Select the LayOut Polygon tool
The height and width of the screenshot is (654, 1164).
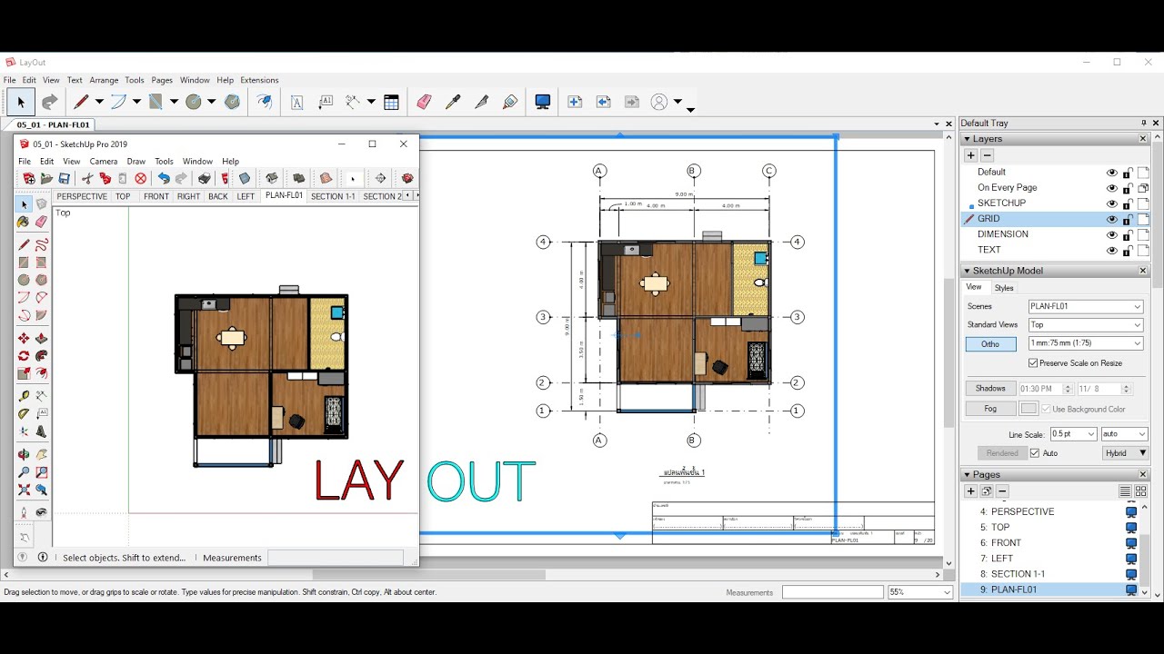pyautogui.click(x=232, y=103)
